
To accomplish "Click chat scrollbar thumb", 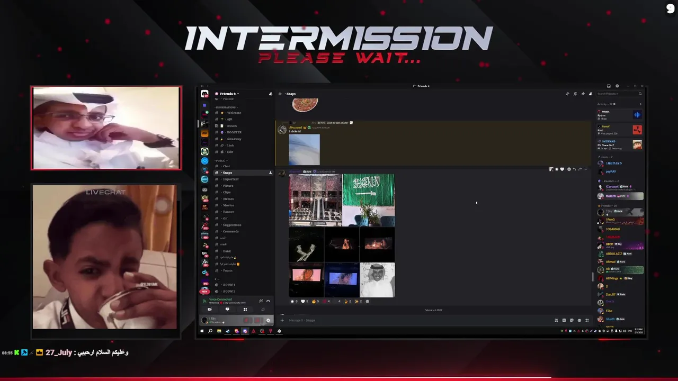I will [593, 277].
